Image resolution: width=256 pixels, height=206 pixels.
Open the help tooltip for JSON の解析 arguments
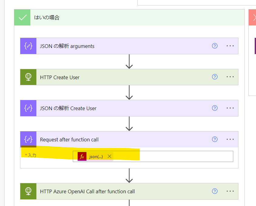point(215,46)
